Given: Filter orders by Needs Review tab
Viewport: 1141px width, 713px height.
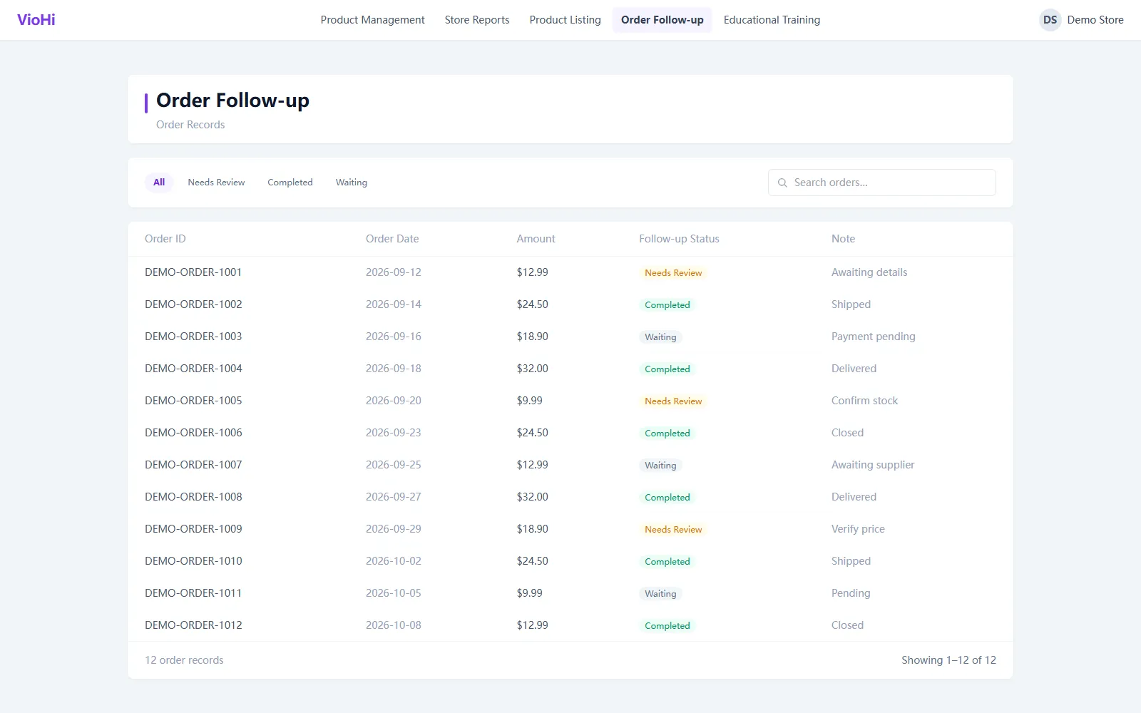Looking at the screenshot, I should click(x=216, y=183).
